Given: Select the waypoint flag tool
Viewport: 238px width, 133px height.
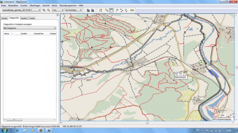Looking at the screenshot, I should (x=117, y=10).
